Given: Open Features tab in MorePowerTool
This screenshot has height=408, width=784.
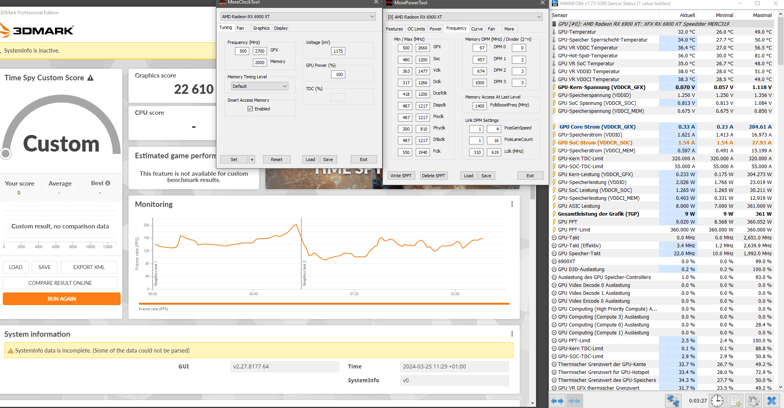Looking at the screenshot, I should pos(394,29).
